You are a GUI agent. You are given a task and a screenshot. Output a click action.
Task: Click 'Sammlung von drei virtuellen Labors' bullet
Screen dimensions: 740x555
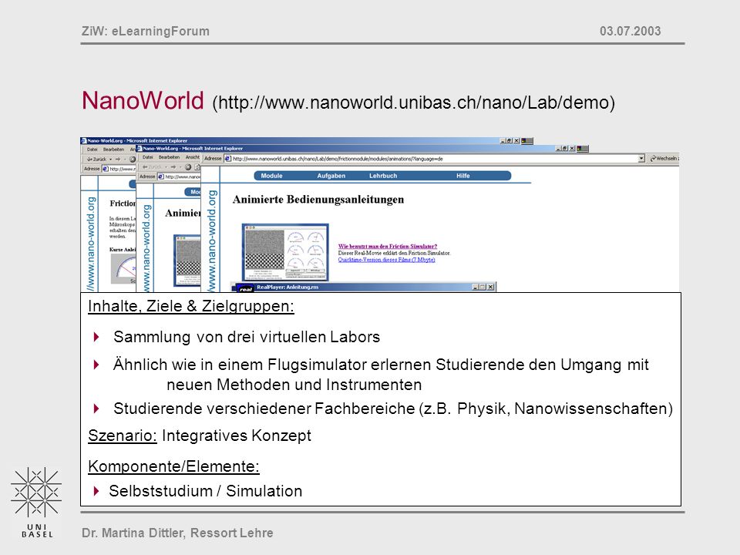[247, 337]
